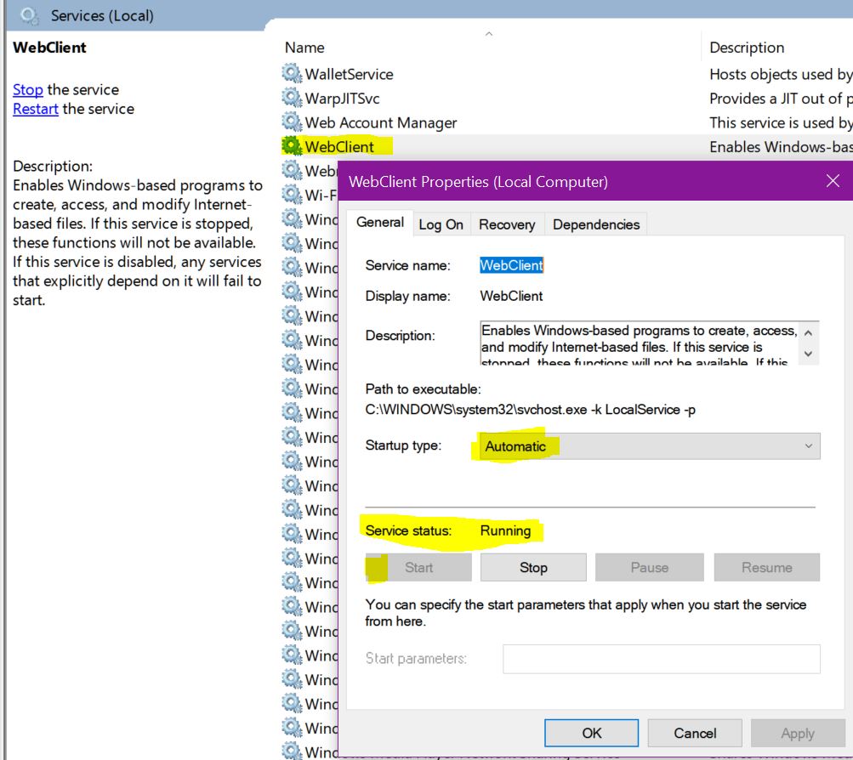Click the OK button

(x=591, y=734)
